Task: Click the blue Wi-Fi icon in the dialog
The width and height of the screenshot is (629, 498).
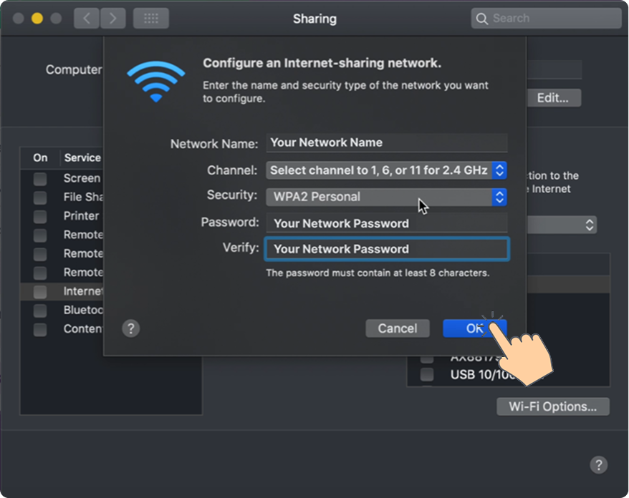Action: click(156, 81)
